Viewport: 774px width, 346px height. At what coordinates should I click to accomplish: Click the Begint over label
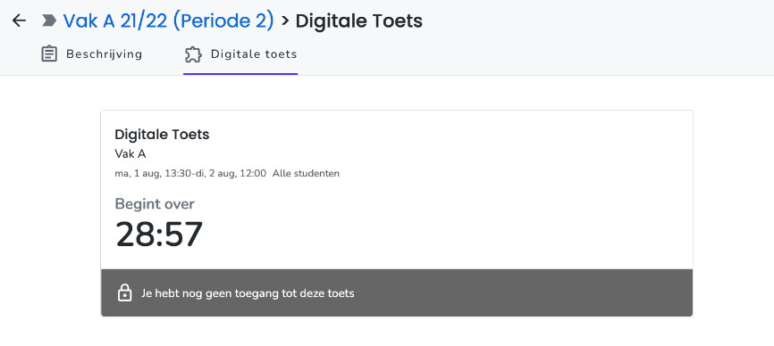pyautogui.click(x=155, y=203)
